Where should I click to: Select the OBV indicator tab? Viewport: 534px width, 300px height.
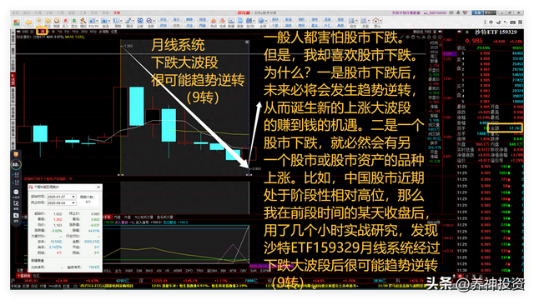click(243, 270)
